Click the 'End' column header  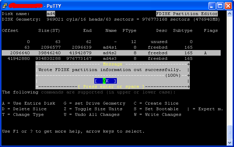click(87, 31)
